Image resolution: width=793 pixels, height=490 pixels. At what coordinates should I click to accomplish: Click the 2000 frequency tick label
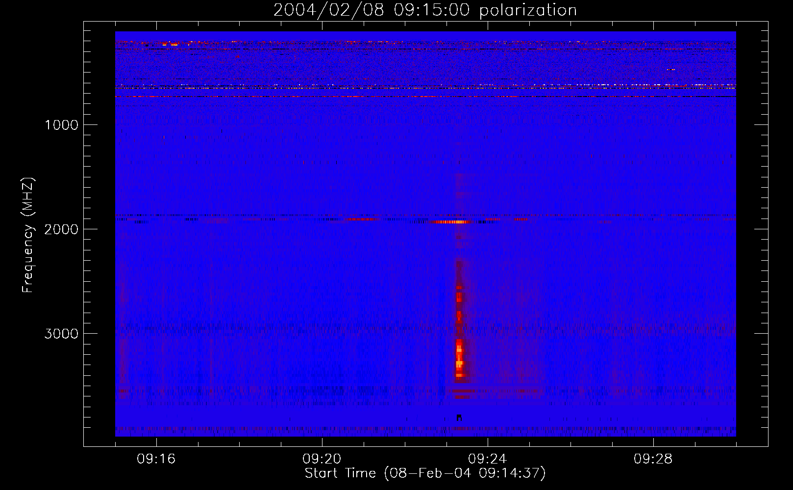click(x=62, y=229)
